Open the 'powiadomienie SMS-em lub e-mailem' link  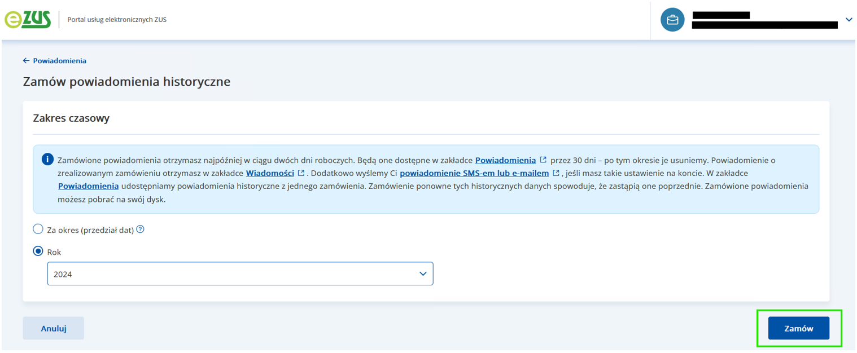pyautogui.click(x=474, y=173)
